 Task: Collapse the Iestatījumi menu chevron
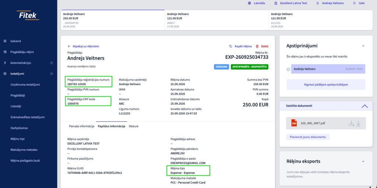pos(52,74)
